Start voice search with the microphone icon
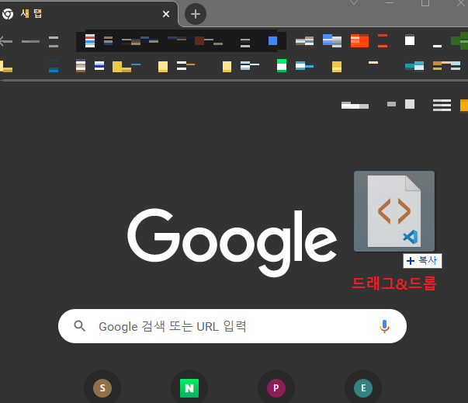This screenshot has width=468, height=403. (x=384, y=326)
